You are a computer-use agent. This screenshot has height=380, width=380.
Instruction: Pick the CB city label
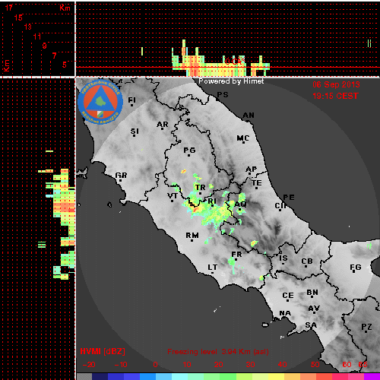pyautogui.click(x=307, y=261)
